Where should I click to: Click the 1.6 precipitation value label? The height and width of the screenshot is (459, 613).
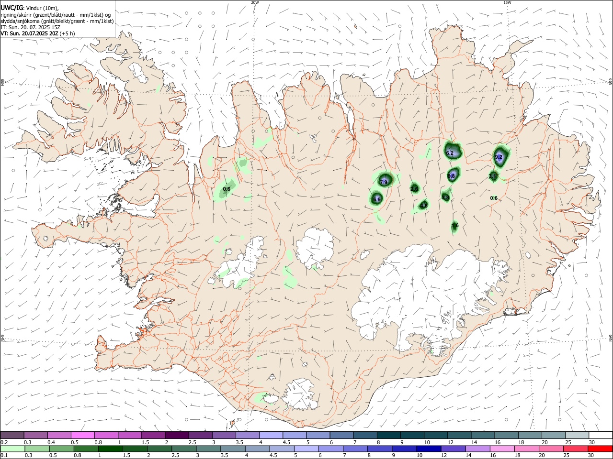tap(455, 226)
